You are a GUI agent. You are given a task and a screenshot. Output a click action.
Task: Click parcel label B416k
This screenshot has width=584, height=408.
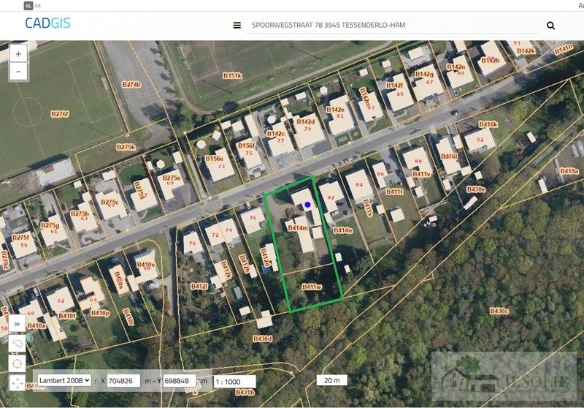[x=488, y=124]
